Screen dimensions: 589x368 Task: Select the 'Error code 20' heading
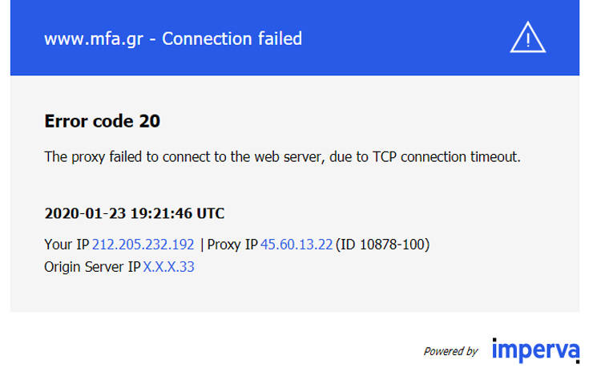(x=102, y=121)
